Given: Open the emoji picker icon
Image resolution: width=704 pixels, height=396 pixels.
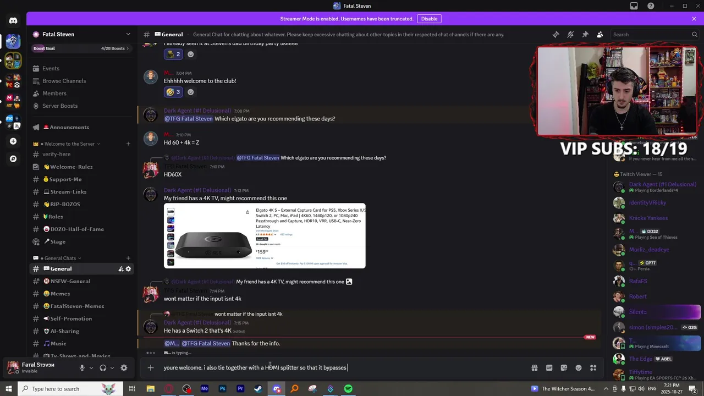Looking at the screenshot, I should click(579, 368).
